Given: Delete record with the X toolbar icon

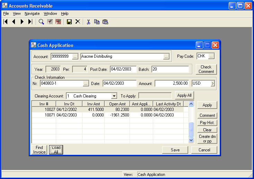Looking at the screenshot, I should coord(78,22).
